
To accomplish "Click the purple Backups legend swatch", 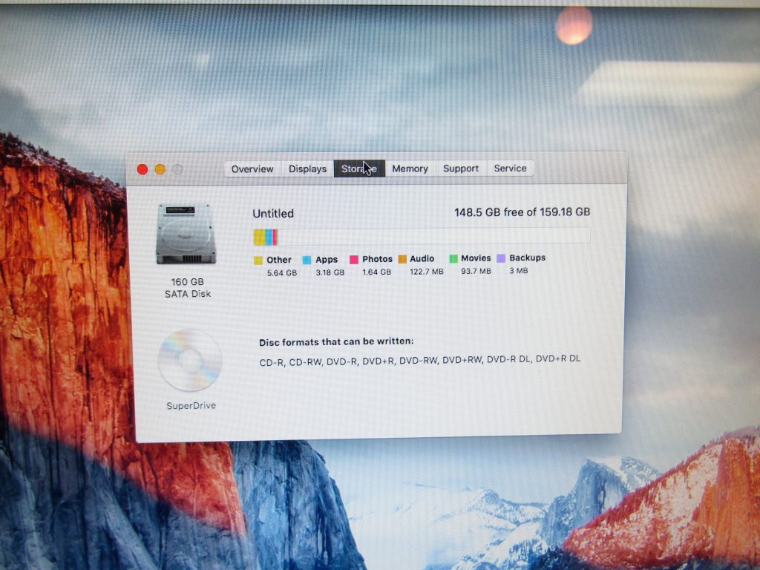I will (501, 258).
